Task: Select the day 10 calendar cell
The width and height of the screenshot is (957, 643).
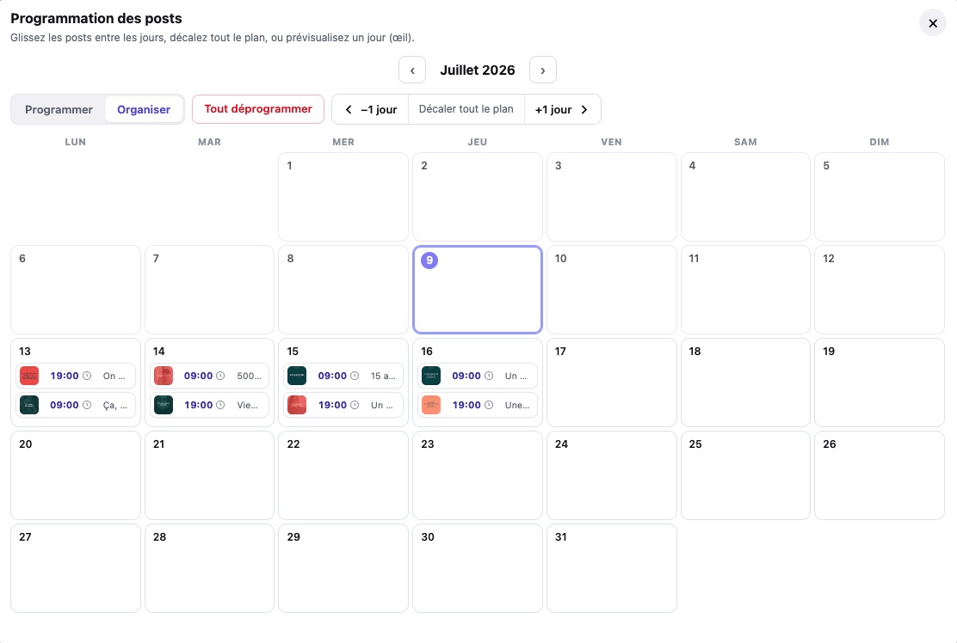Action: click(612, 290)
